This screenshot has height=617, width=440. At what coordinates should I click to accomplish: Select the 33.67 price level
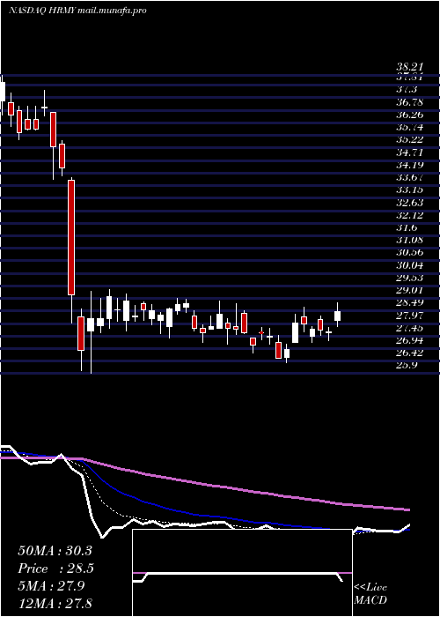409,177
